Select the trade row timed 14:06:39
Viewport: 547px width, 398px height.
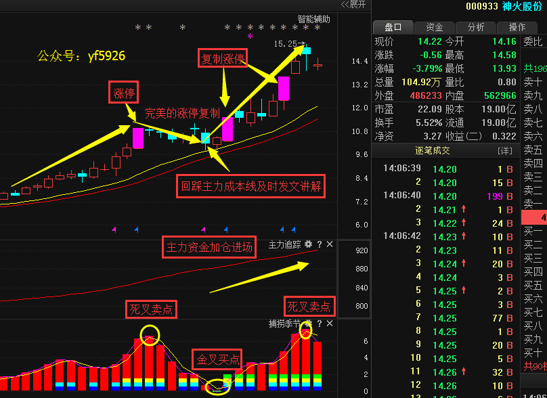447,169
